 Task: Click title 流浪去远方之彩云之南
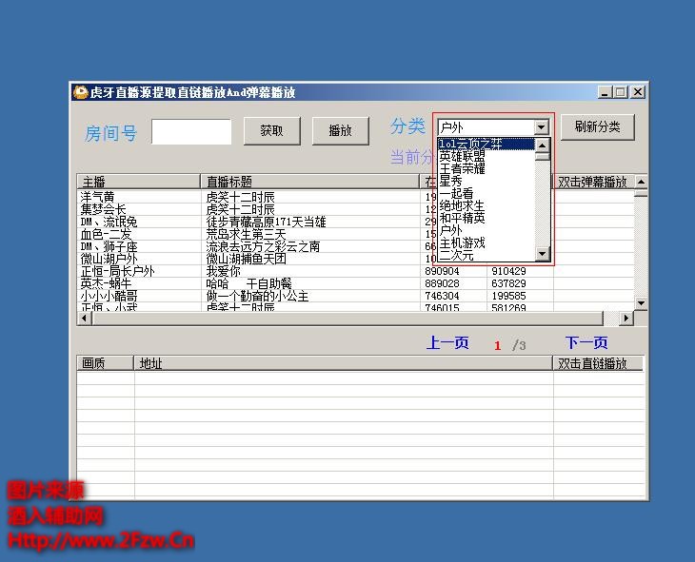point(263,246)
